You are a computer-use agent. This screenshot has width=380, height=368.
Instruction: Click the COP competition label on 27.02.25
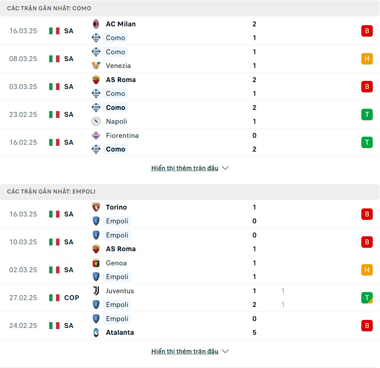point(72,298)
